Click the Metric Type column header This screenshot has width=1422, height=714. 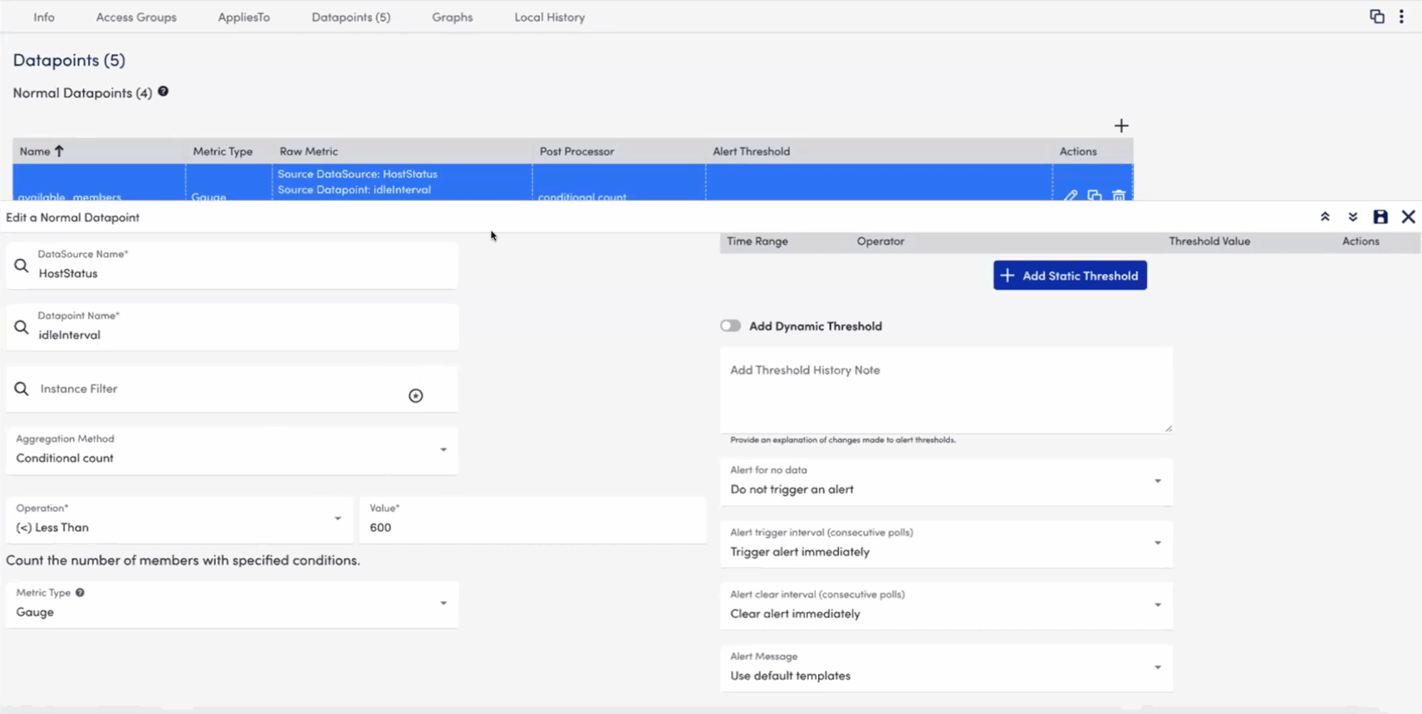(x=223, y=151)
